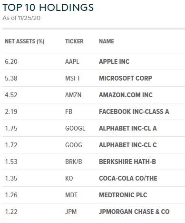Select the BRK/B ticker cell
Image resolution: width=185 pixels, height=223 pixels.
click(74, 162)
